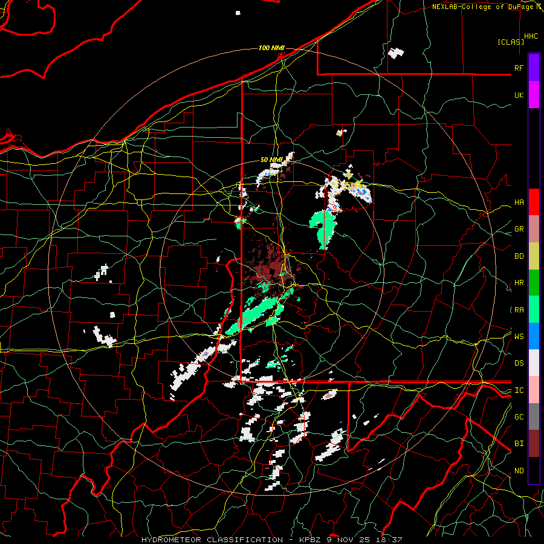The image size is (544, 544).
Task: Click the dusty pink GR legend swatch
Action: tap(534, 229)
